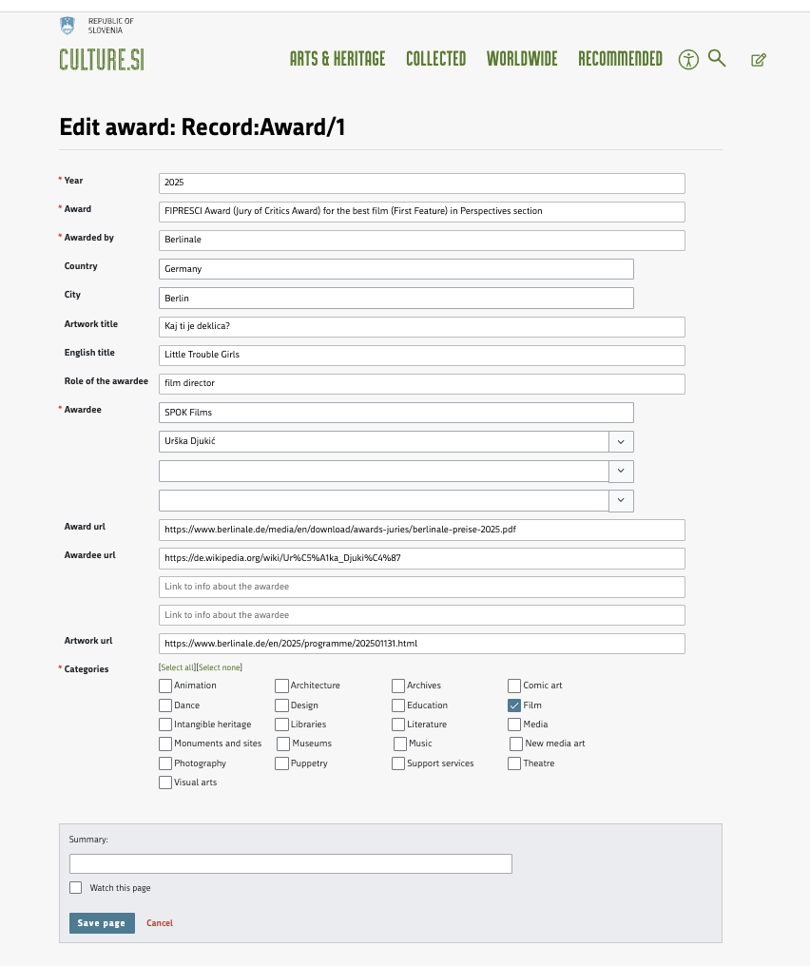Open the Recommended menu

point(620,59)
